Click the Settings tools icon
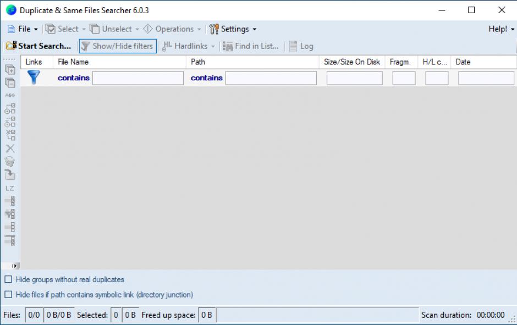Viewport: 517px width, 325px height. coord(214,29)
